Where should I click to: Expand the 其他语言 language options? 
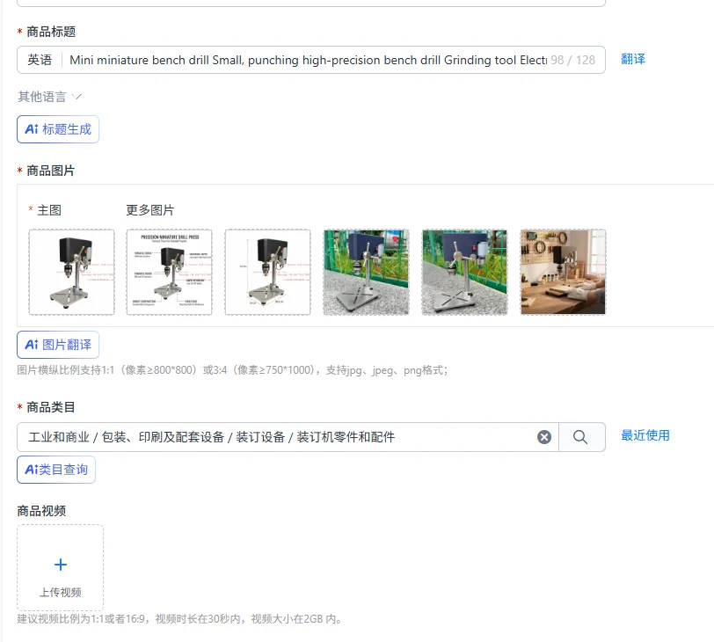[49, 97]
